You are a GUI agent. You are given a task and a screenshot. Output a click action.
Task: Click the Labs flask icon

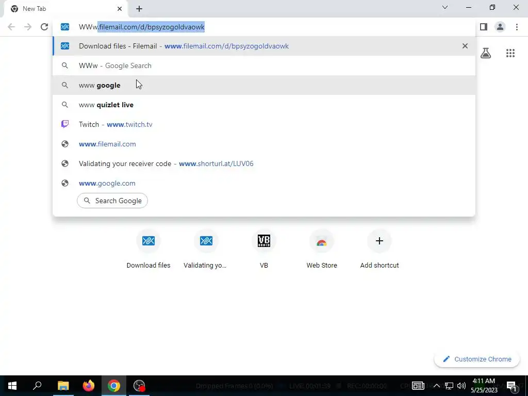pyautogui.click(x=486, y=53)
